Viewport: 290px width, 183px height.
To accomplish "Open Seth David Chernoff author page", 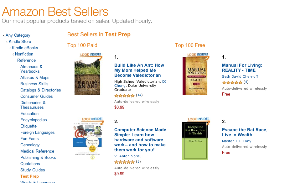I will (x=240, y=76).
